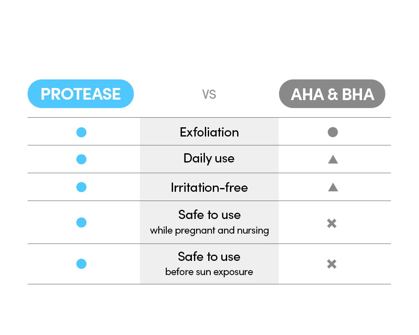Click the 'while pregnant and nursing' subtext
419x335 pixels.
click(209, 231)
